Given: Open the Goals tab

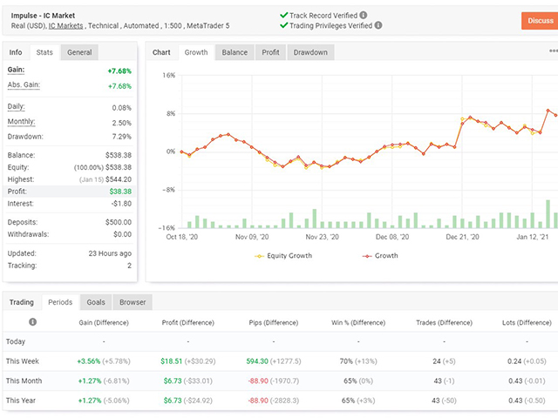Looking at the screenshot, I should (x=96, y=302).
